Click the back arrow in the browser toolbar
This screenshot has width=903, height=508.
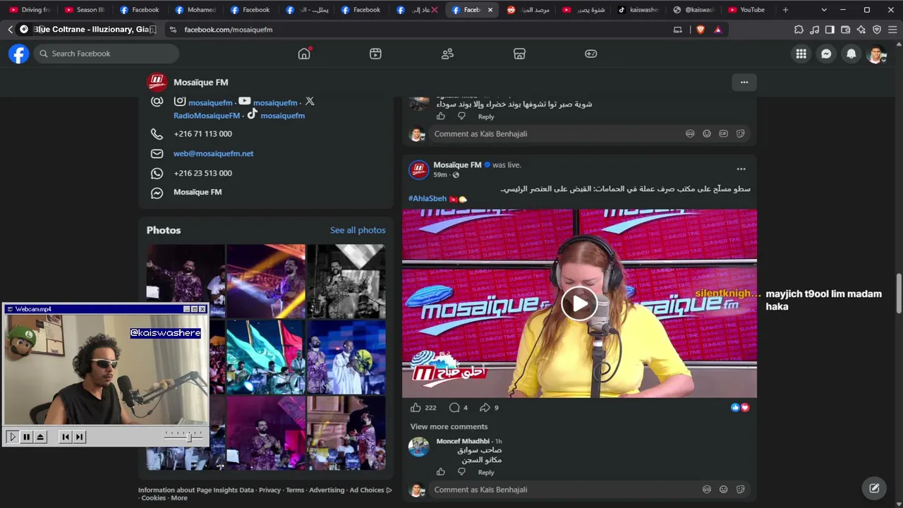10,30
